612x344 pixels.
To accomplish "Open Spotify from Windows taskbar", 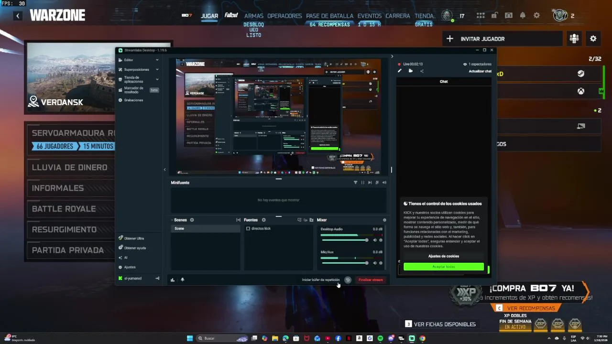I will click(x=380, y=338).
